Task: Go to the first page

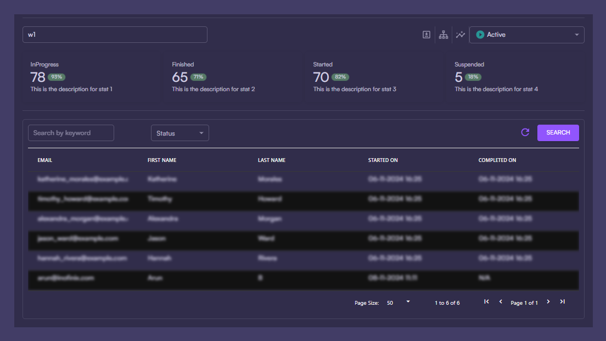Action: pyautogui.click(x=486, y=301)
